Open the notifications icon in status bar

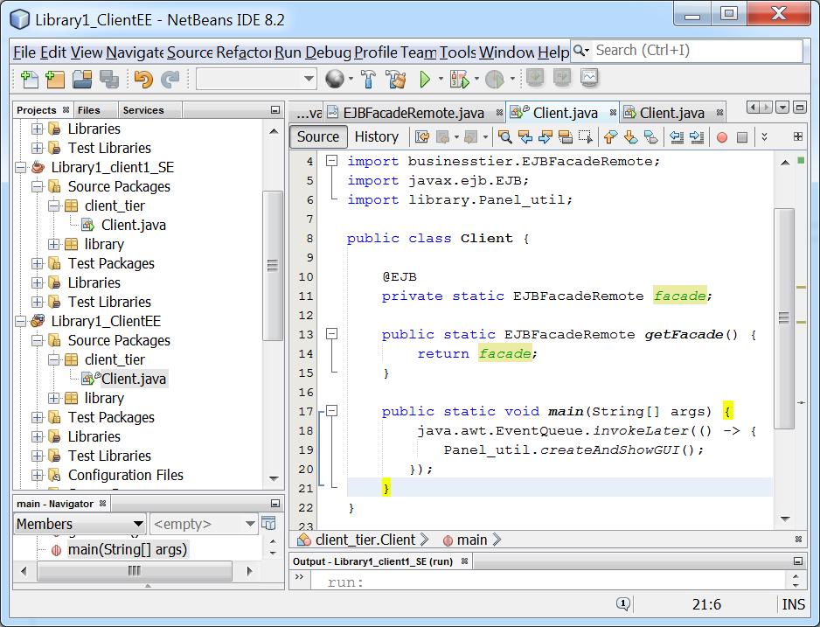(622, 604)
